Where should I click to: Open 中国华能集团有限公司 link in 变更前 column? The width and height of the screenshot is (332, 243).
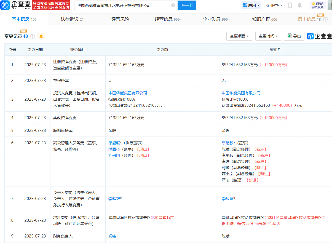[128, 93]
